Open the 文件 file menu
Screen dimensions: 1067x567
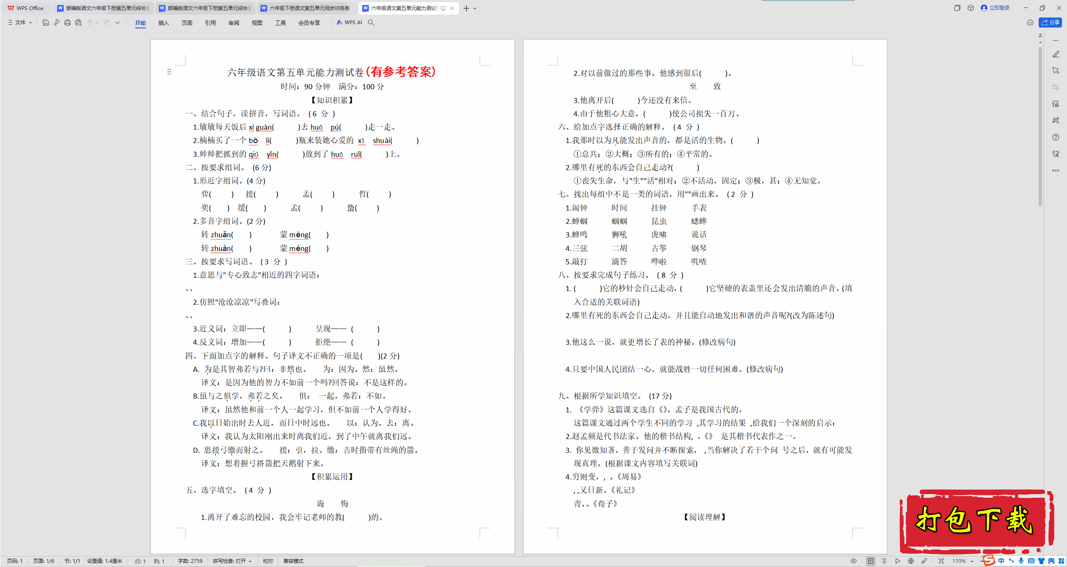point(20,23)
